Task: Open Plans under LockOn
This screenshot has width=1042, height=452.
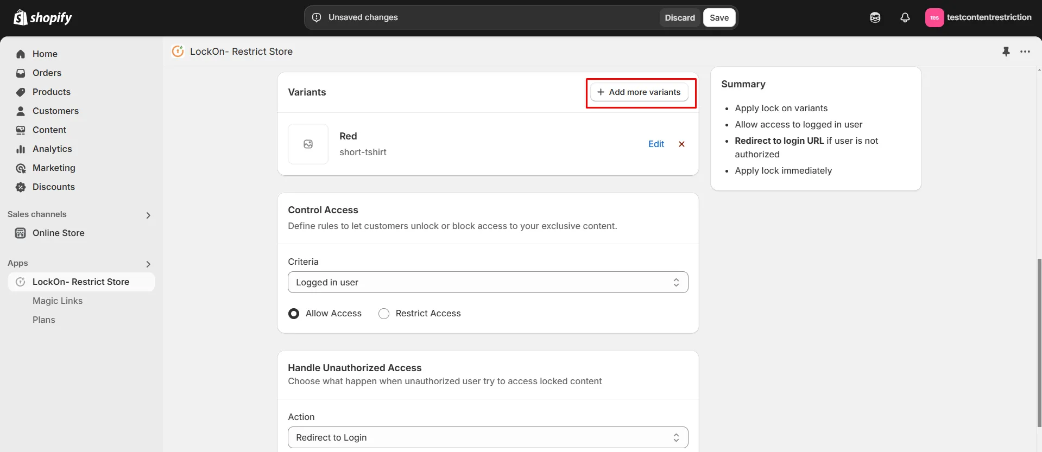Action: click(44, 320)
